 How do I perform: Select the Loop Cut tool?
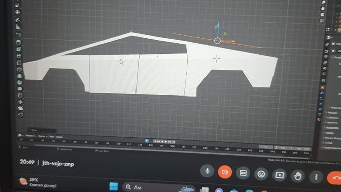(19, 63)
